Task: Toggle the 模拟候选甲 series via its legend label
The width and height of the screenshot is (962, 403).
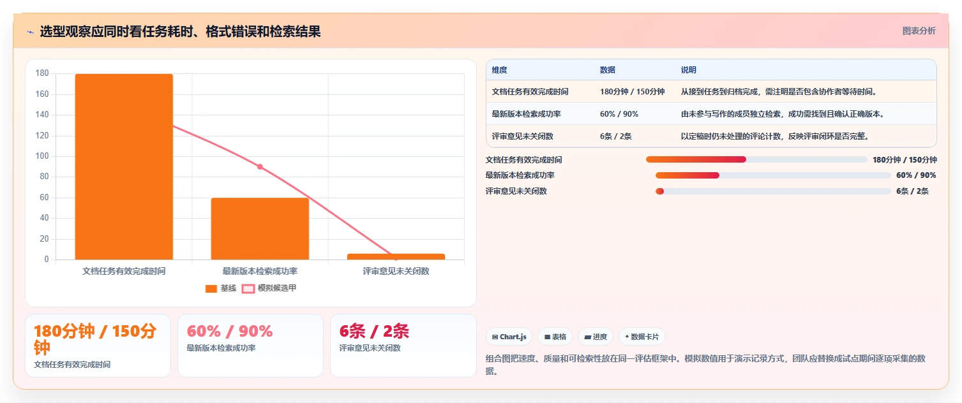Action: [x=277, y=288]
